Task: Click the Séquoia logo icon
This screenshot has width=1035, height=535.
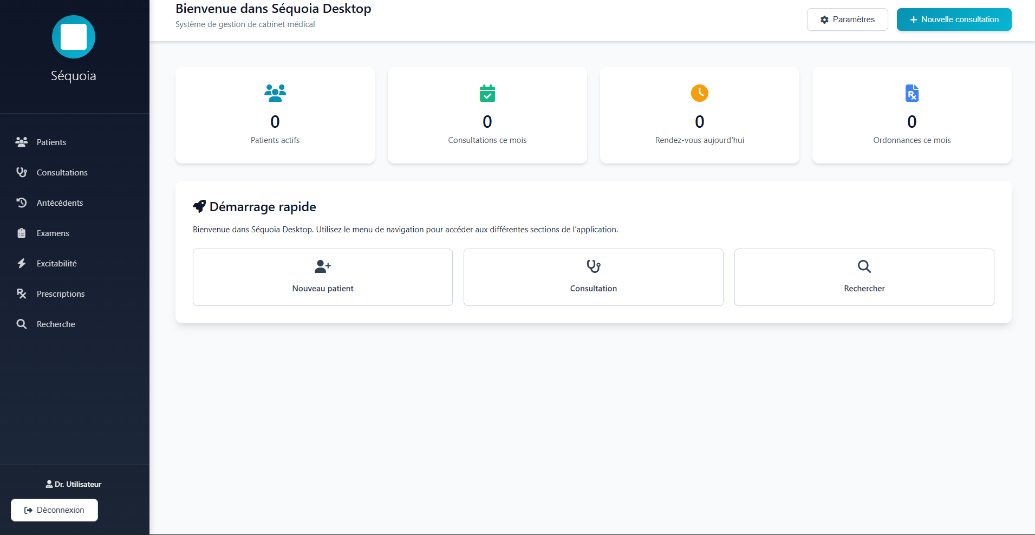Action: (74, 37)
